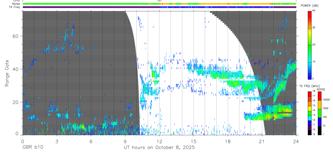Viewport: 333px width, 153px height.
Task: Pick the yellow swatch of noise legend
Action: coord(319,104)
